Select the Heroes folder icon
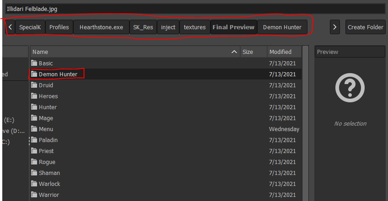The height and width of the screenshot is (201, 388). (x=34, y=96)
